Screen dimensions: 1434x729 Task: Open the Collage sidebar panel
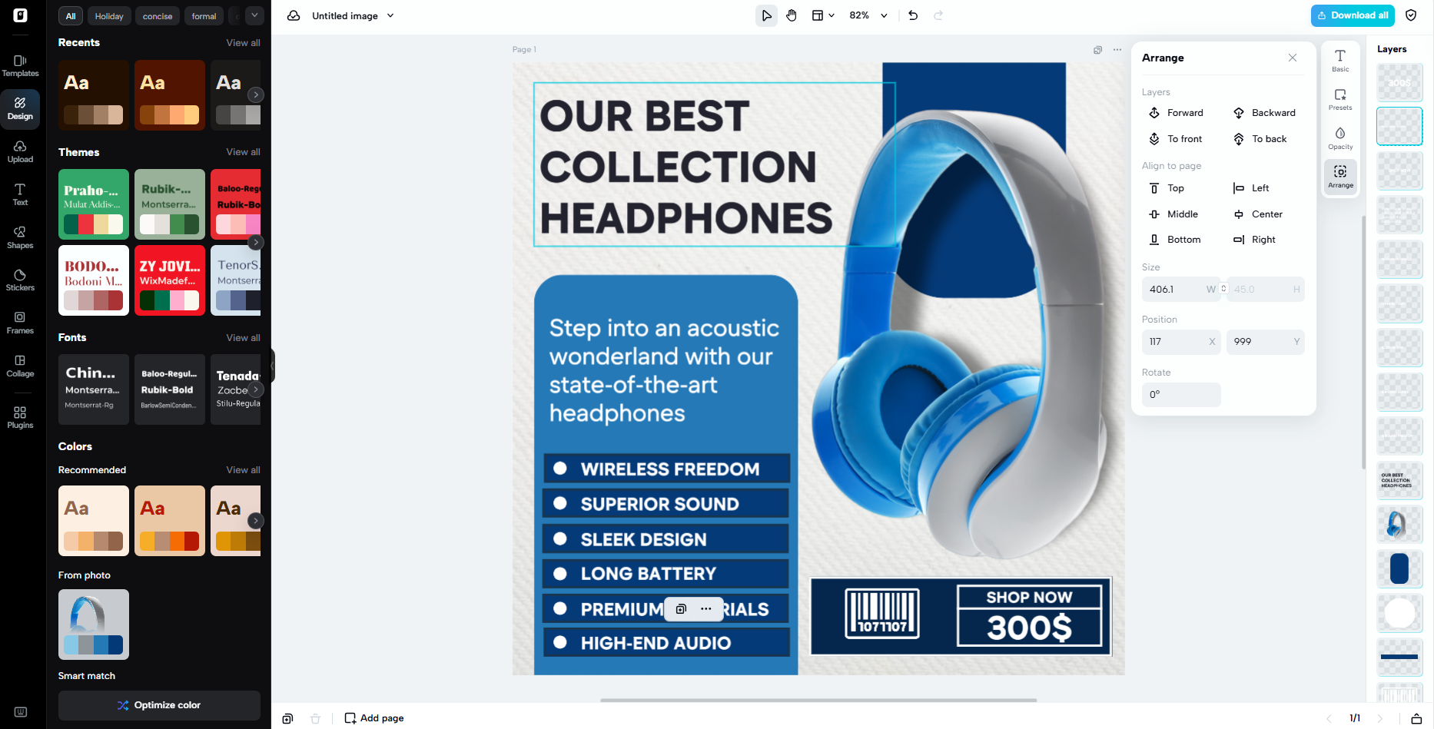tap(20, 366)
